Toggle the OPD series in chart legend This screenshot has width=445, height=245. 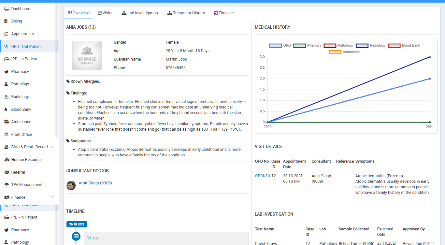coord(280,46)
